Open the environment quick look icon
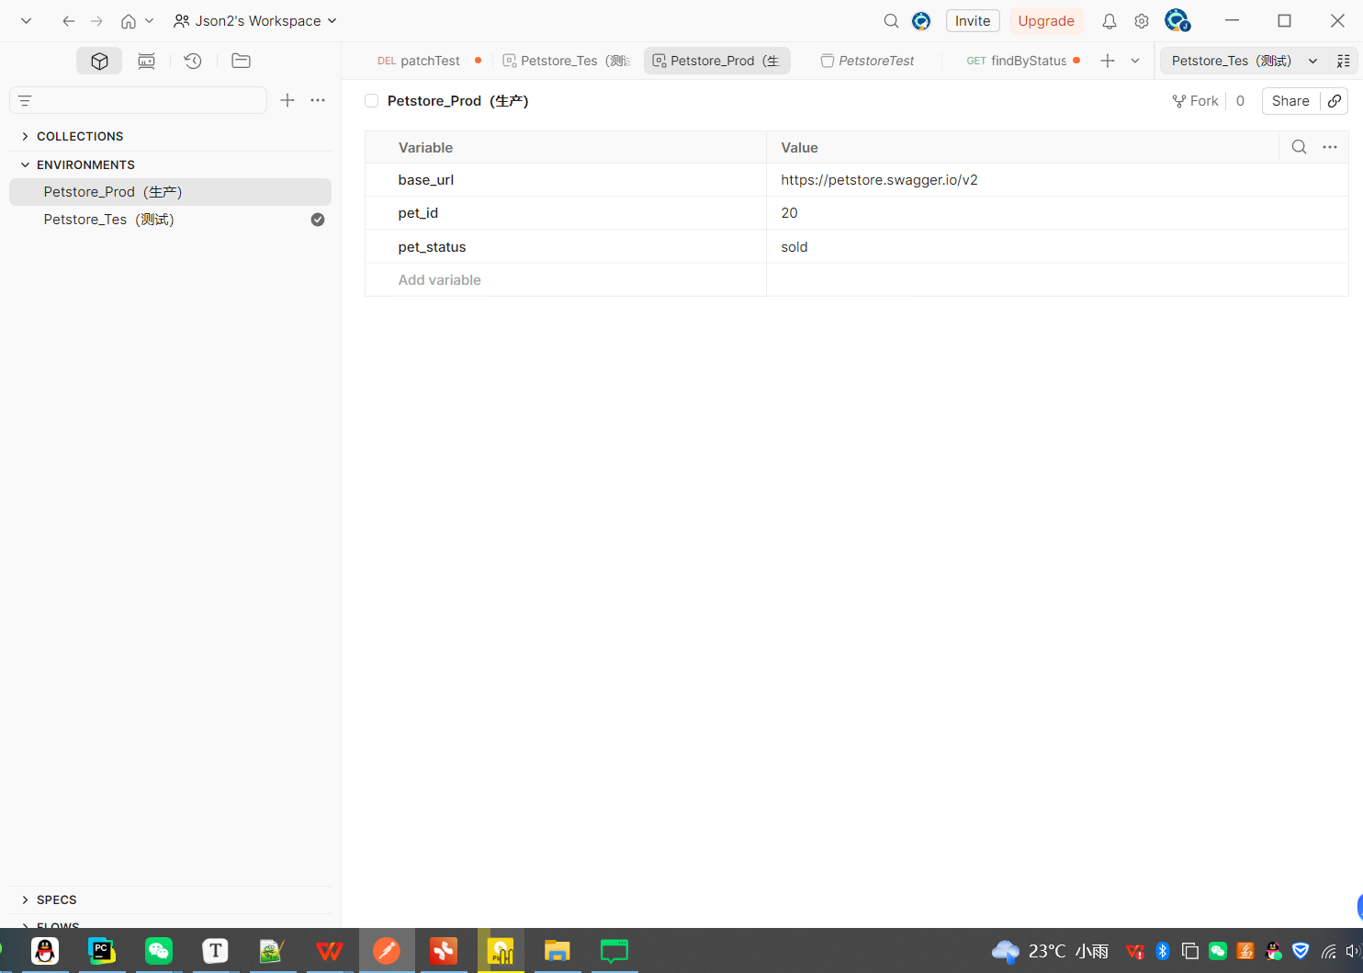 pos(1344,61)
